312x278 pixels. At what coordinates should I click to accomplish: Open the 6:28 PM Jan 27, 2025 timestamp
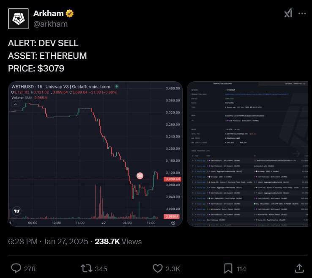point(48,242)
